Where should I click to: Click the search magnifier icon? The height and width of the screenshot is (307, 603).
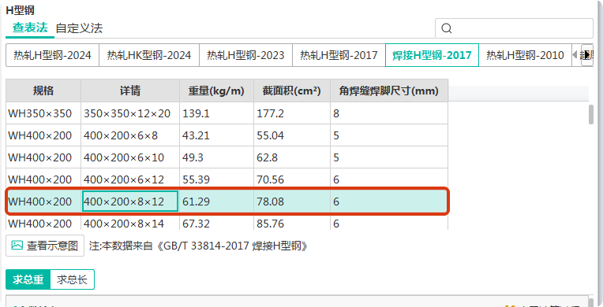[x=447, y=28]
